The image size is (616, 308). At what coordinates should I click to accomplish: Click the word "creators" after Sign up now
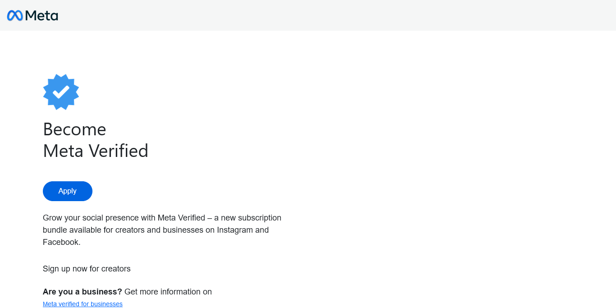tap(116, 269)
